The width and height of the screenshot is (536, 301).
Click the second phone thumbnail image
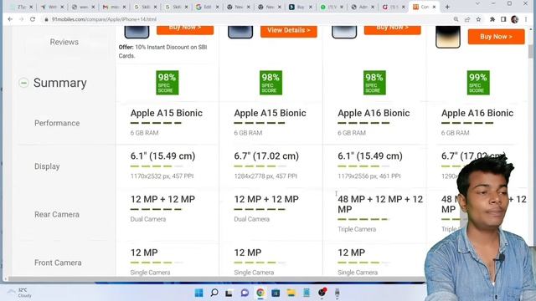[x=240, y=32]
